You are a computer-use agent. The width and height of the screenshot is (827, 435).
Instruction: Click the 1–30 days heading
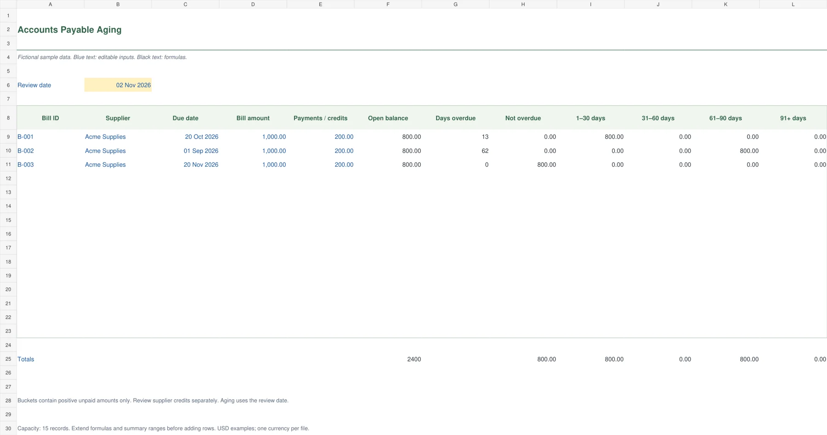[x=590, y=118]
